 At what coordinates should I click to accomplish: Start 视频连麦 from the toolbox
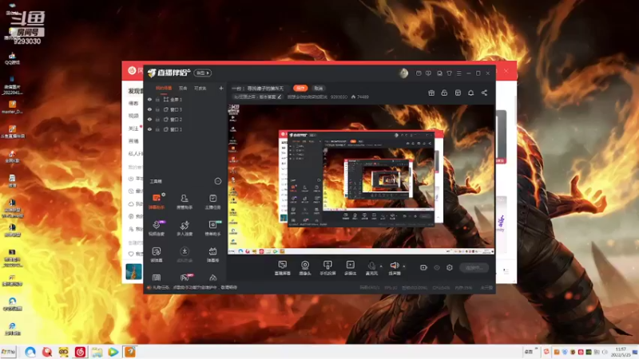coord(157,228)
